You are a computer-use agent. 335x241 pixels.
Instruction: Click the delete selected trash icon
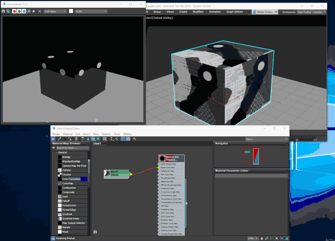coord(76,139)
